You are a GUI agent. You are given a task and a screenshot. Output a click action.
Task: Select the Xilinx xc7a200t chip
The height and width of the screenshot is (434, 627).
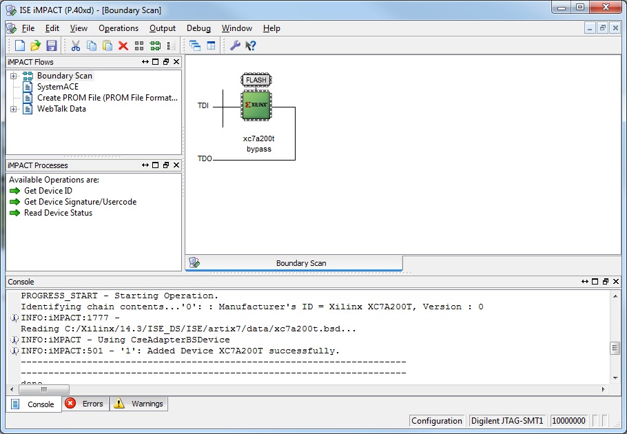[x=256, y=105]
